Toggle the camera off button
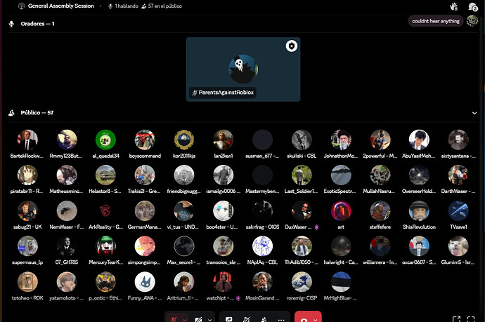 (x=198, y=319)
